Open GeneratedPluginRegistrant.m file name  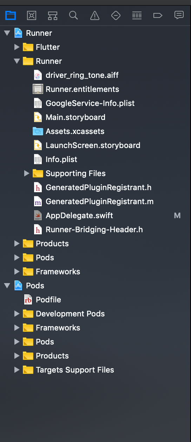100,202
